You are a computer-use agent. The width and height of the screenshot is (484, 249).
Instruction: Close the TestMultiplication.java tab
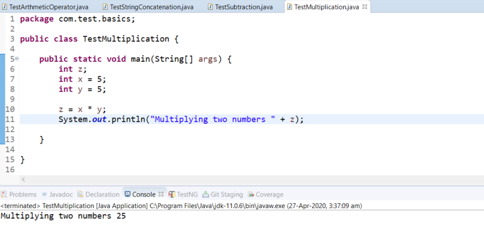tap(365, 7)
